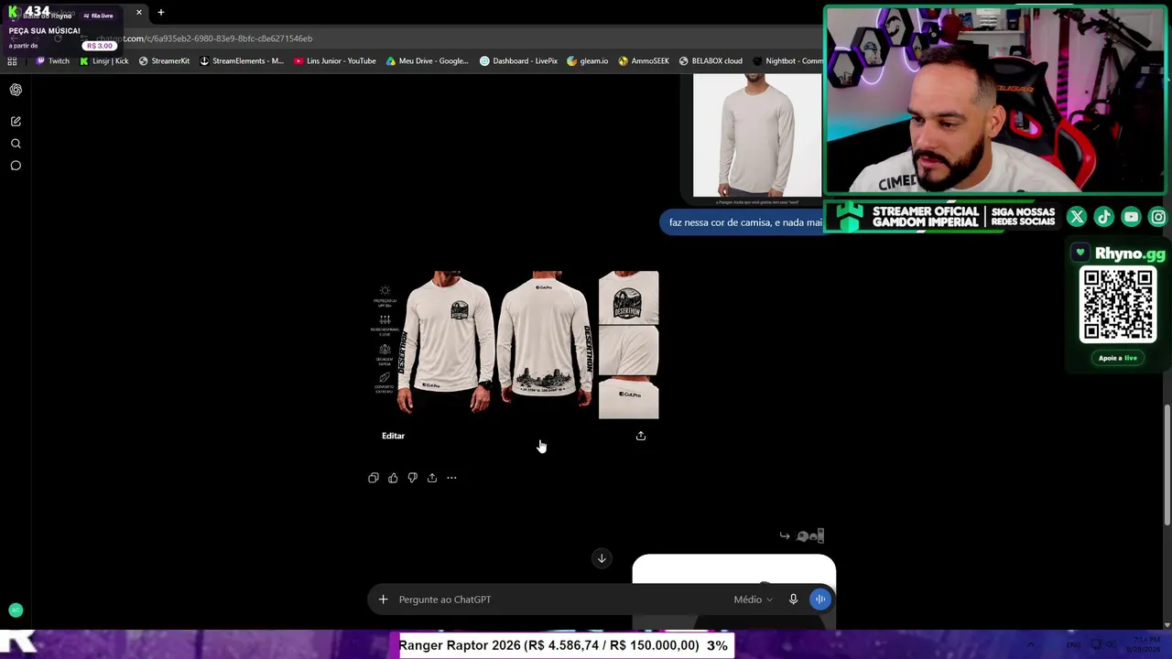Click the R$ 3.00 price badge

click(100, 46)
